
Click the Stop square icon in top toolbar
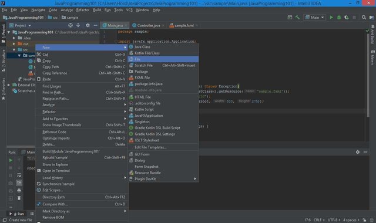(354, 18)
